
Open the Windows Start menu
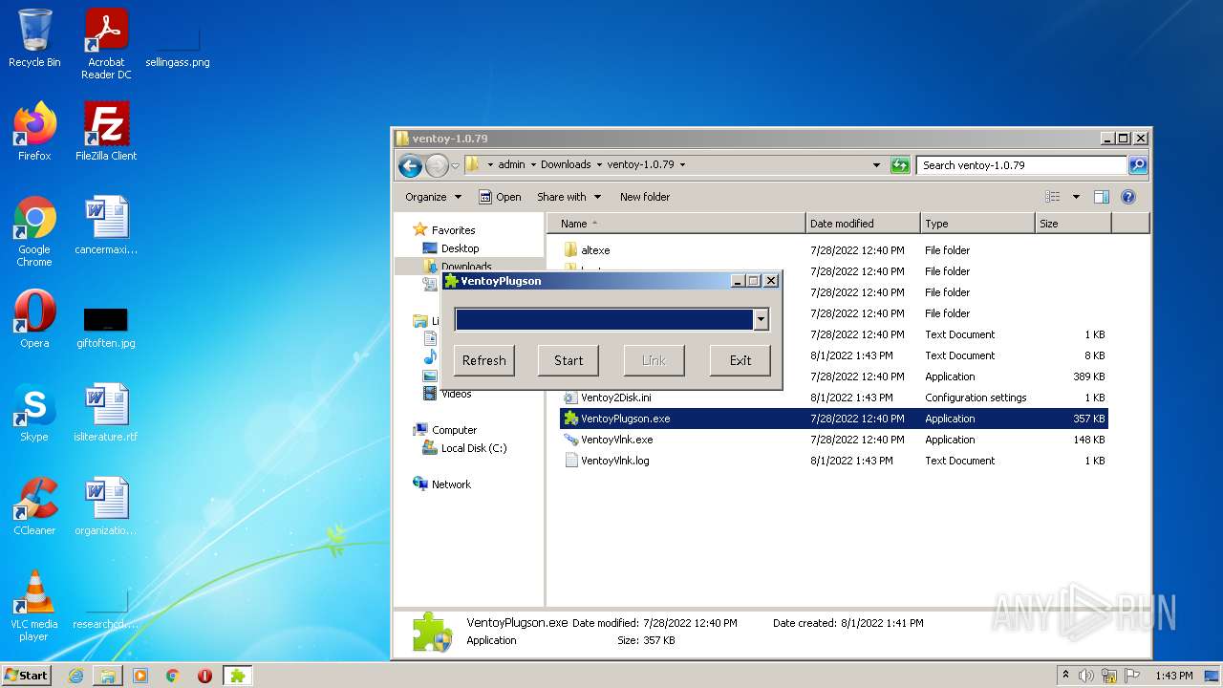coord(26,676)
